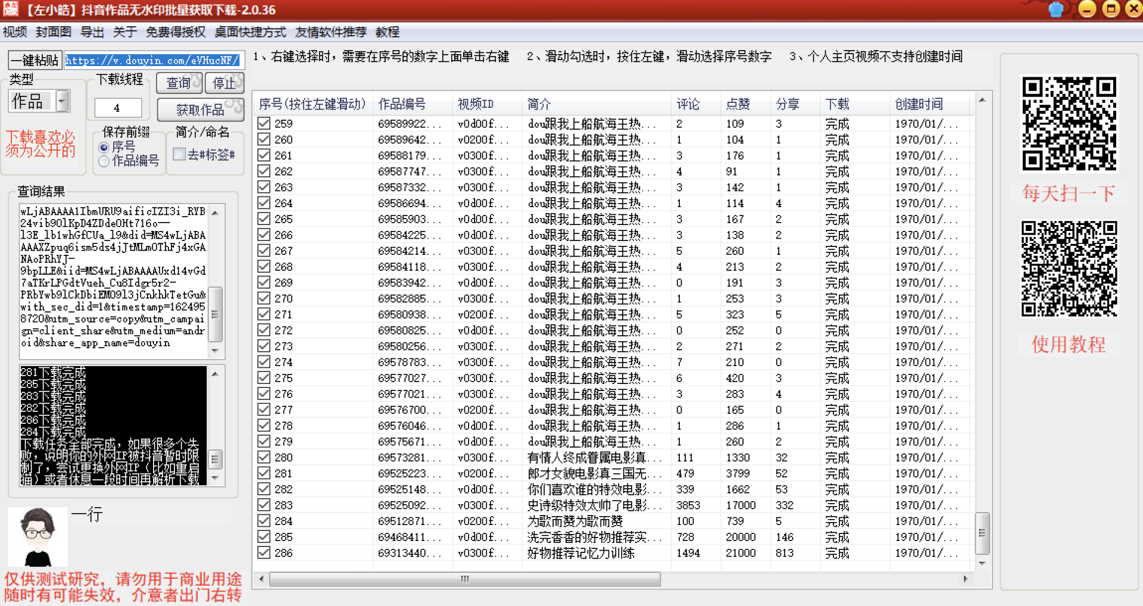Open the 友情软件推荐 menu
Viewport: 1143px width, 606px height.
coord(331,32)
